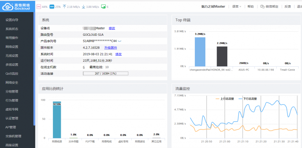Screen dimensions: 302x148
Task: Click the 网络视频 97.0% bar
Action: pos(57,120)
